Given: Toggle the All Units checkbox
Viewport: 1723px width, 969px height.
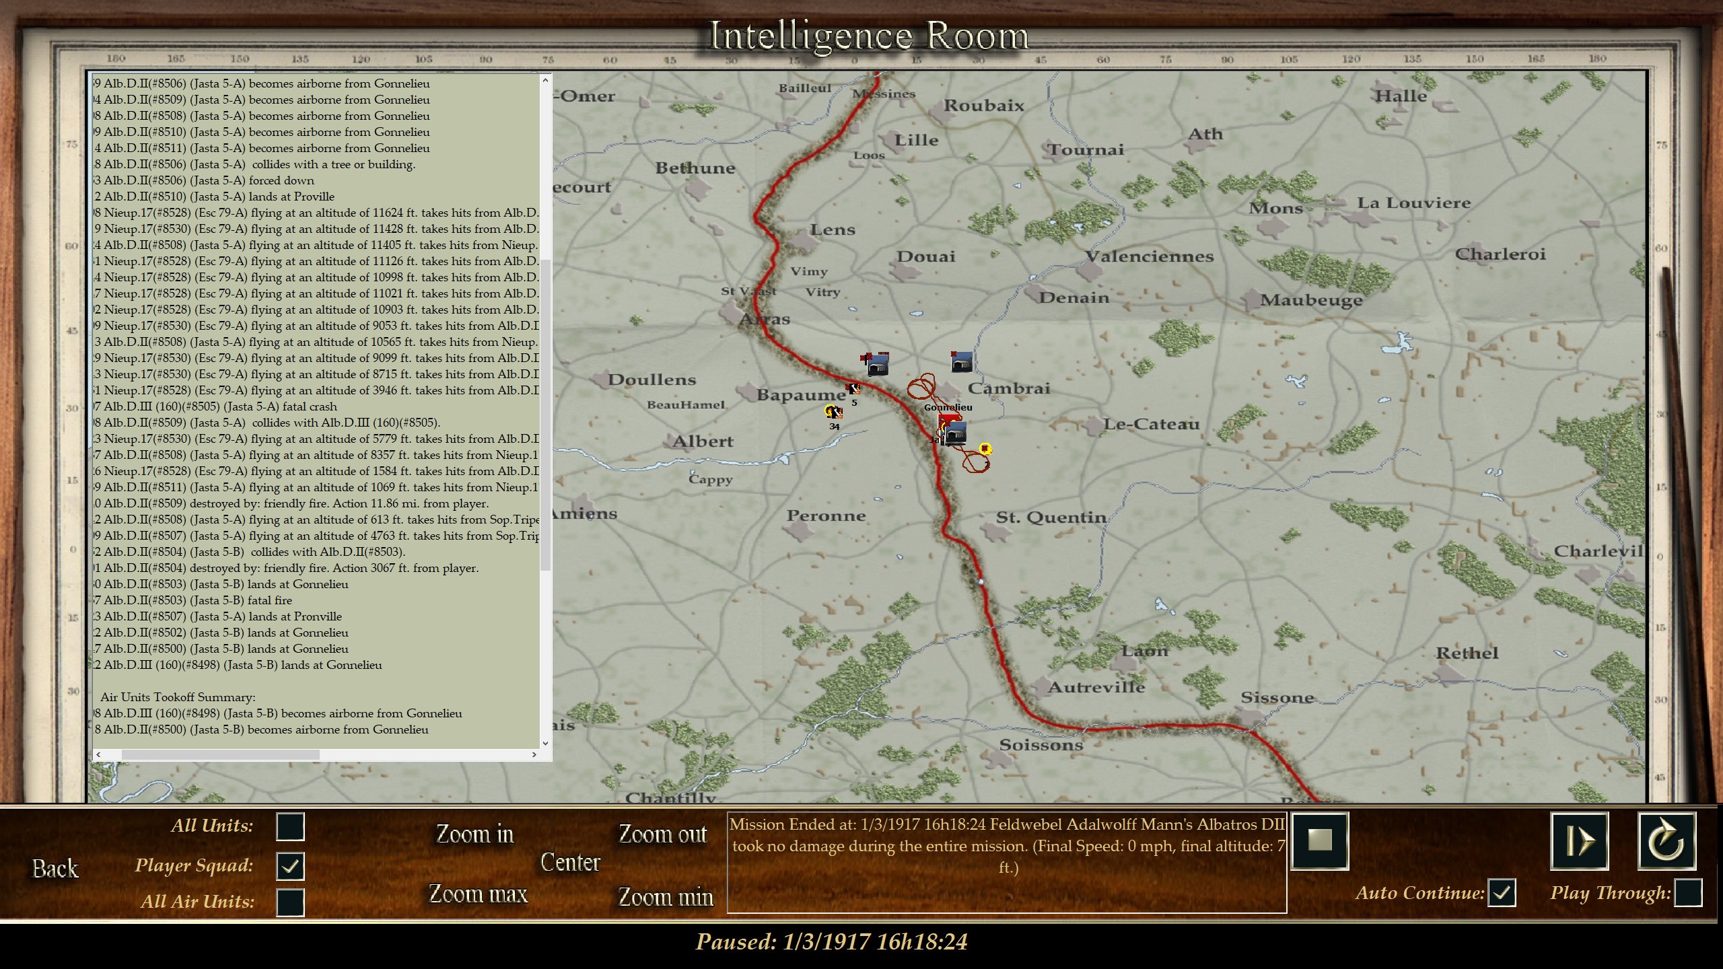Looking at the screenshot, I should pyautogui.click(x=290, y=826).
